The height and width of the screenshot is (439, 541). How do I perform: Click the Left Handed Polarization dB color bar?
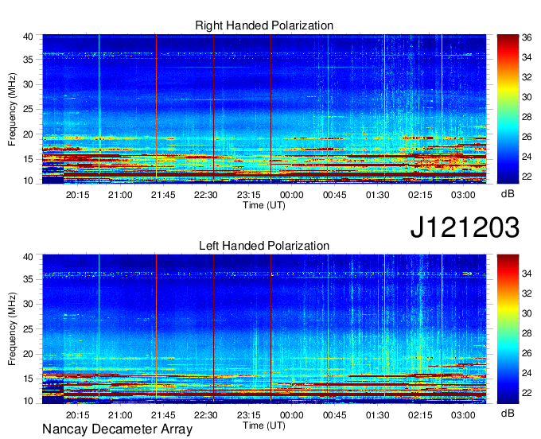[x=508, y=329]
